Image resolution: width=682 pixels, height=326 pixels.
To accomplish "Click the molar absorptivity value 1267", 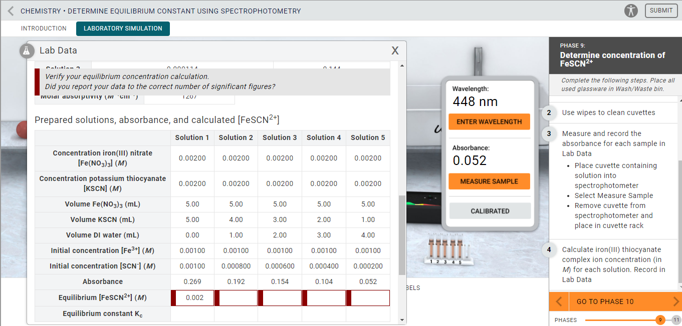I will [189, 96].
